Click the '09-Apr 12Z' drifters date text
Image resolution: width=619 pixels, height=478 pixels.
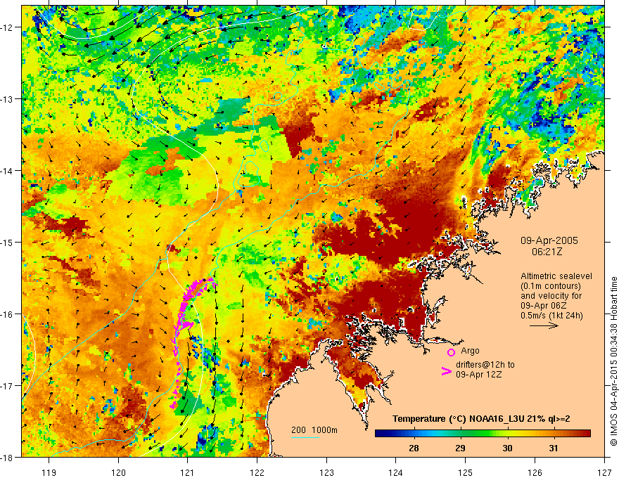pyautogui.click(x=479, y=375)
